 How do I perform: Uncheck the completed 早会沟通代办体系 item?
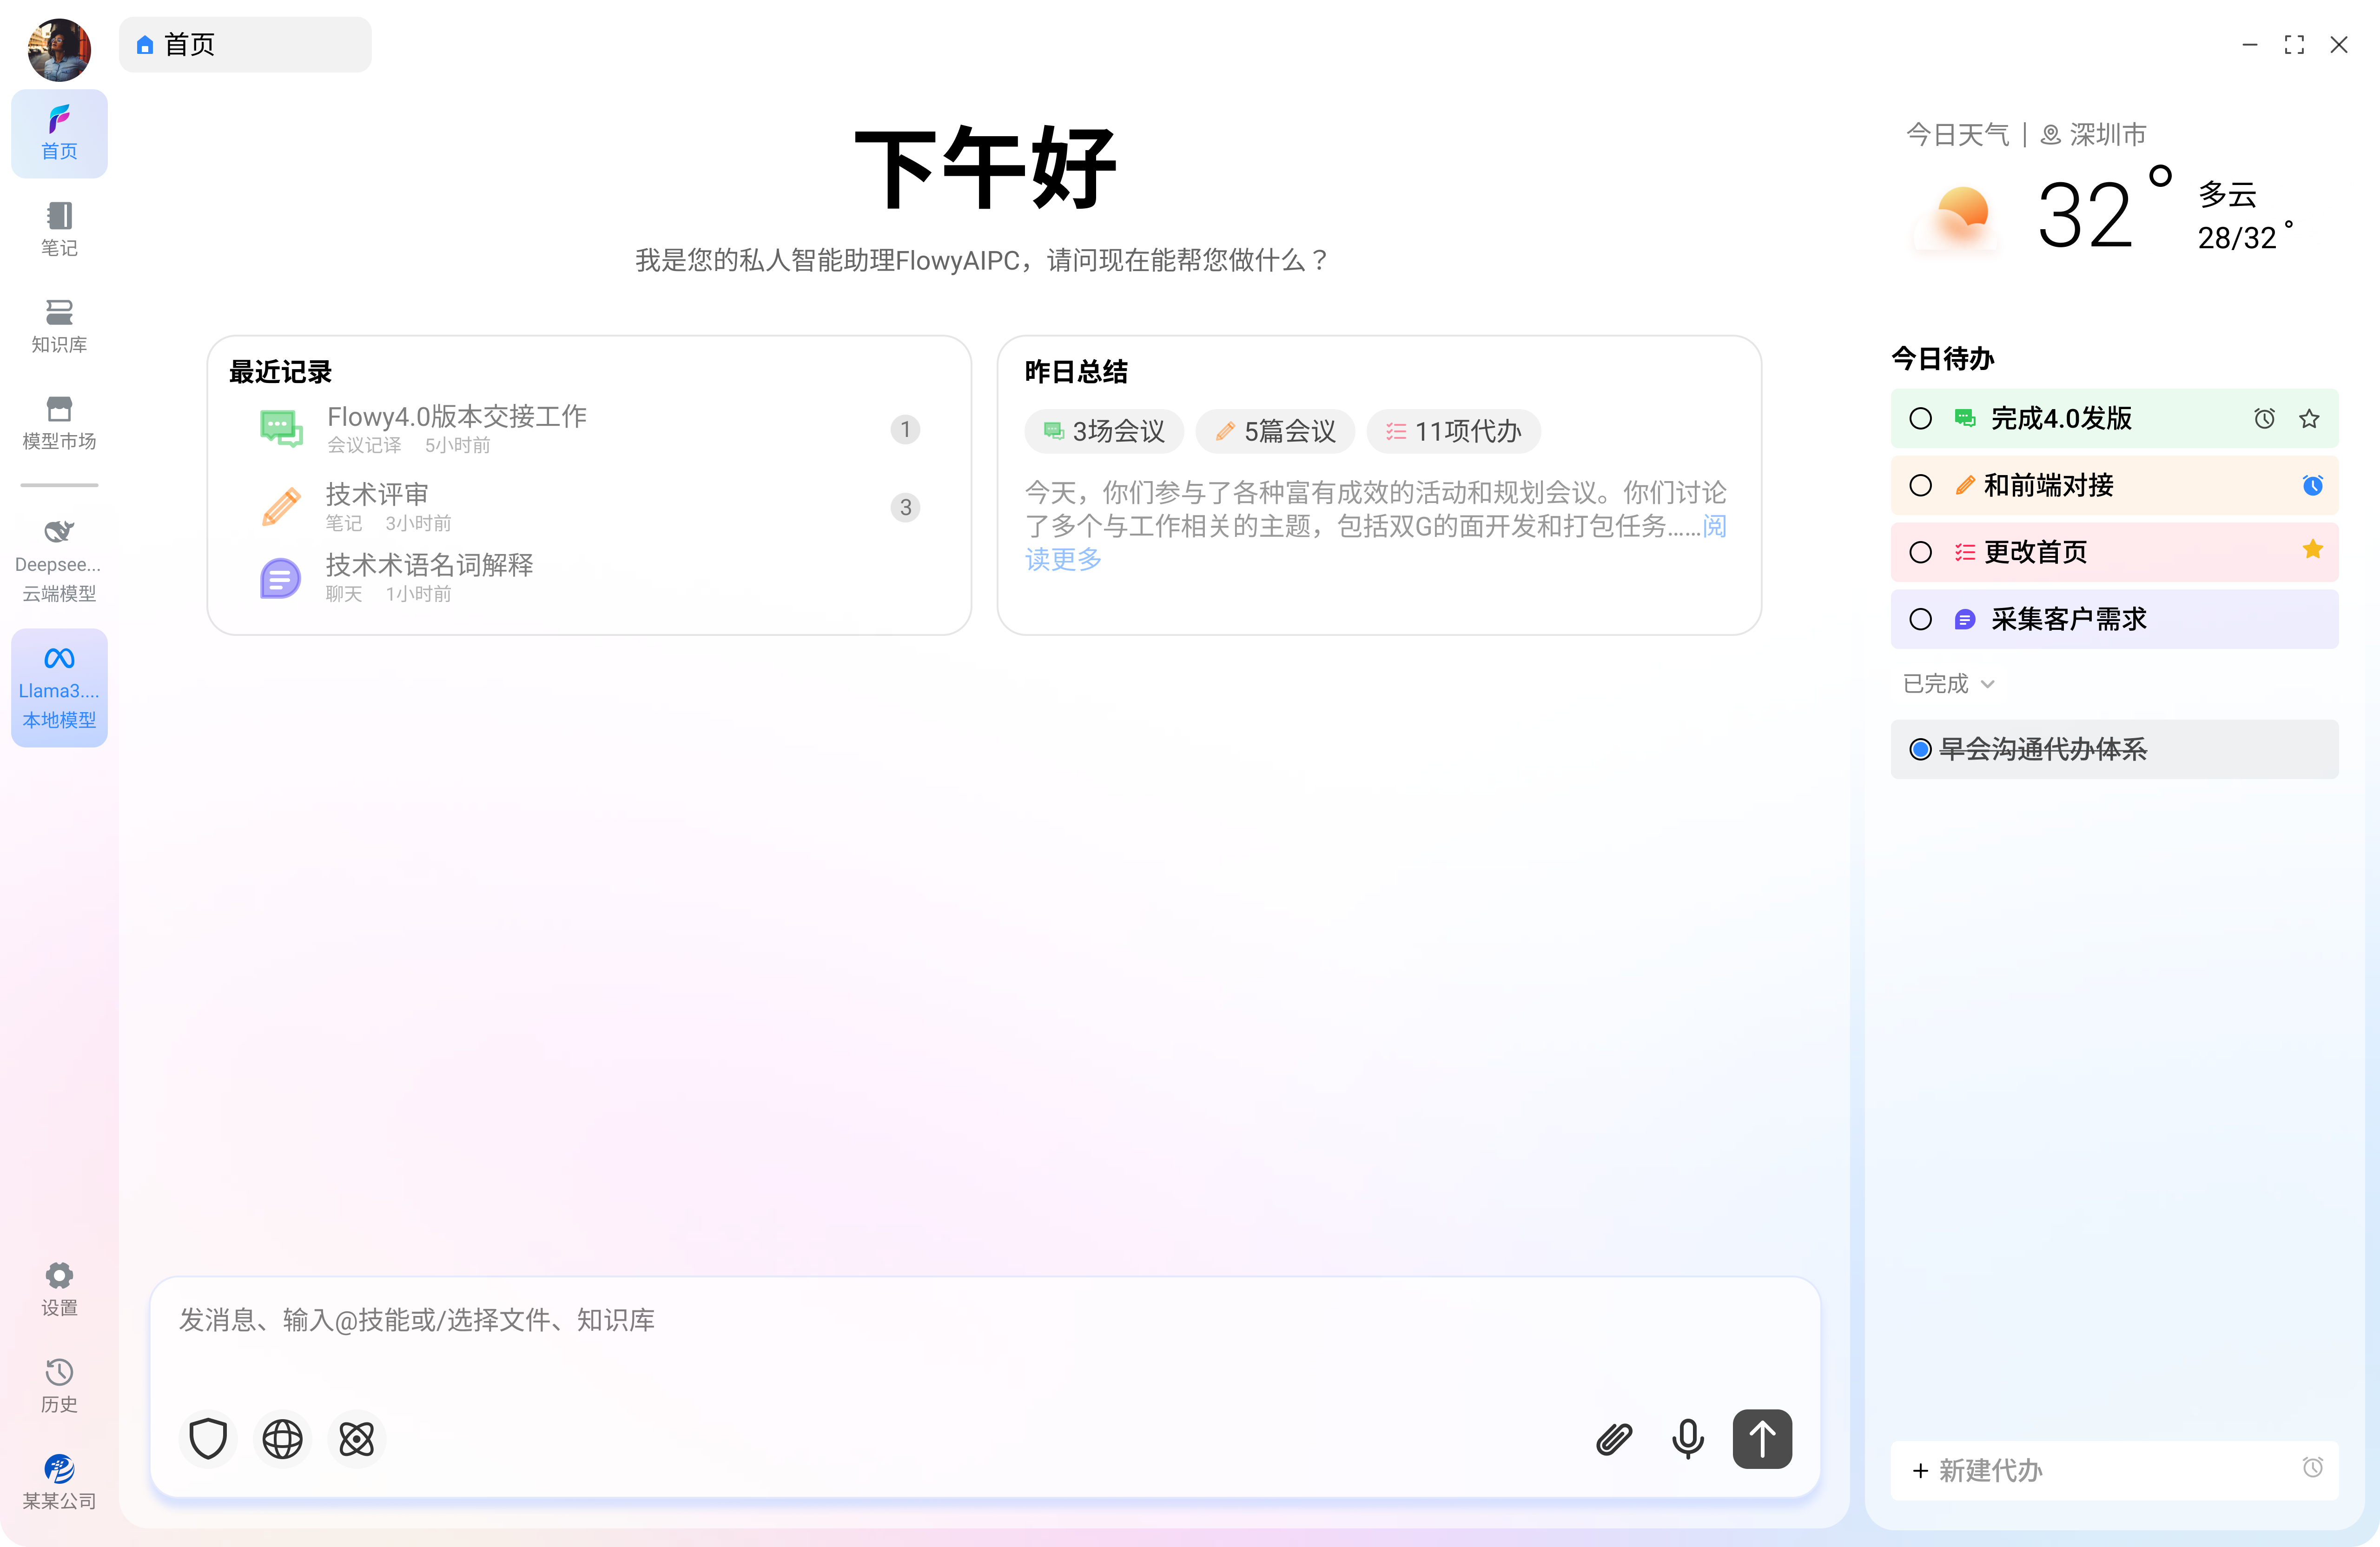1921,749
